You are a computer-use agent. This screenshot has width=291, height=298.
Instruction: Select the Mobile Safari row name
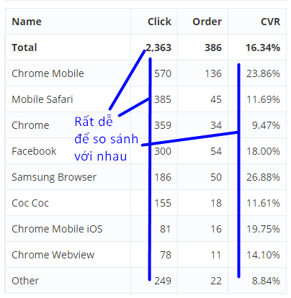click(42, 99)
